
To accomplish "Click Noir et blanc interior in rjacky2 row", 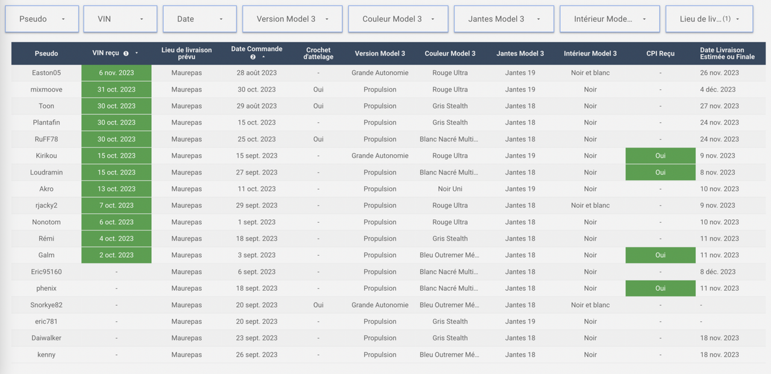I will [590, 205].
